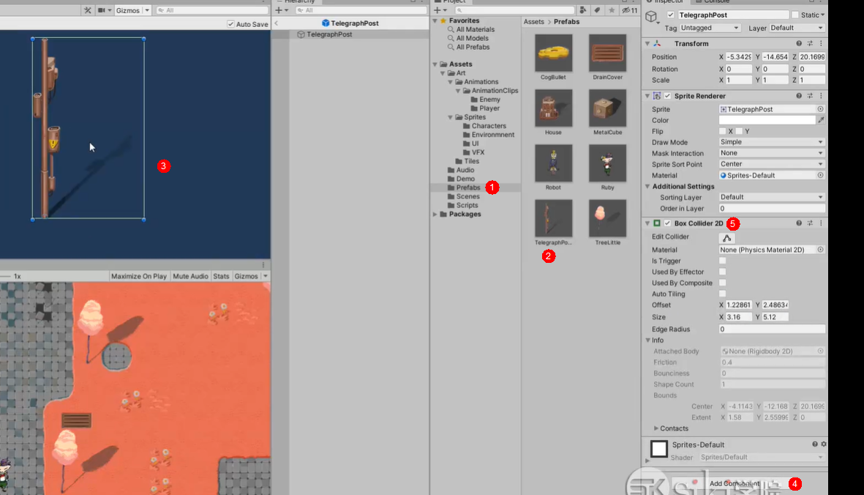Click the favorite star icon in Project toolbar
864x495 pixels.
coord(612,10)
